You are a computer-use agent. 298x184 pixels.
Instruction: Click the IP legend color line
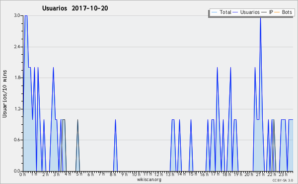(264, 12)
